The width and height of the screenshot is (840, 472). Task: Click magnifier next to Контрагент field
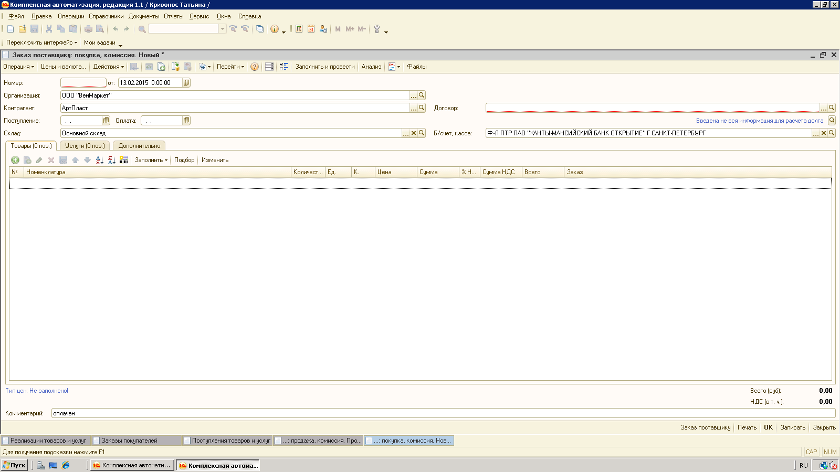[422, 108]
